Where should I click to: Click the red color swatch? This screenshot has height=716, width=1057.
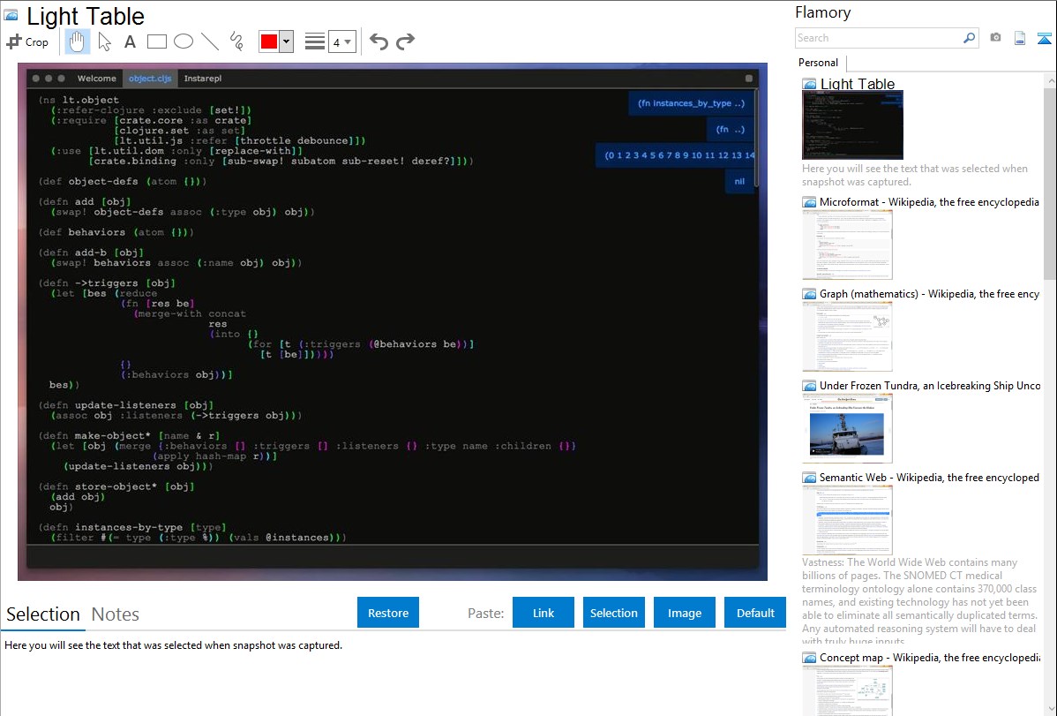click(268, 41)
